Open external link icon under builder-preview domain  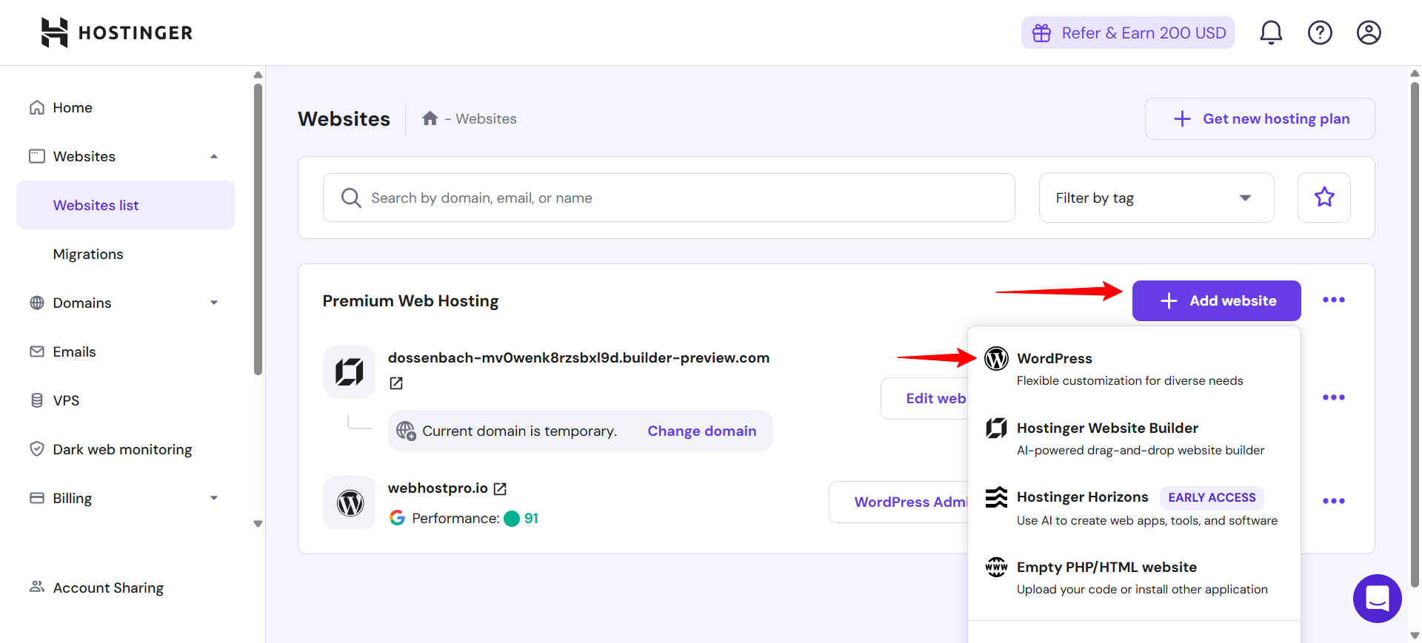tap(396, 383)
